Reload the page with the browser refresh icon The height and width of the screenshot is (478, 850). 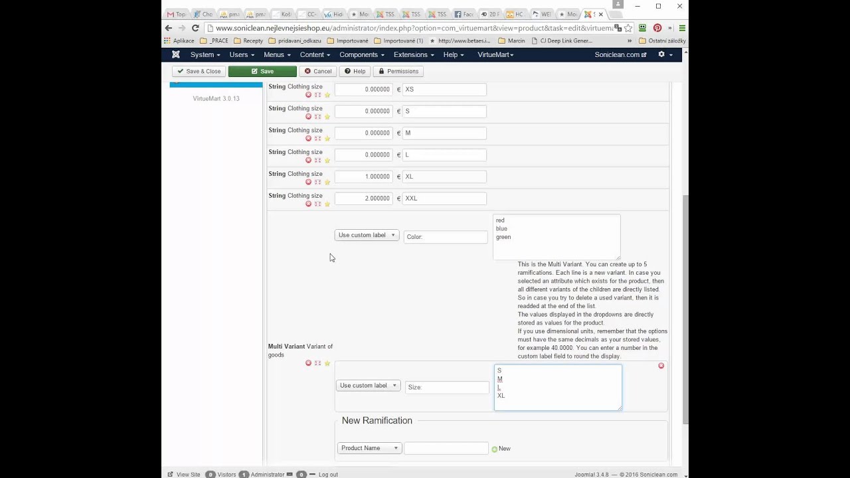coord(195,28)
